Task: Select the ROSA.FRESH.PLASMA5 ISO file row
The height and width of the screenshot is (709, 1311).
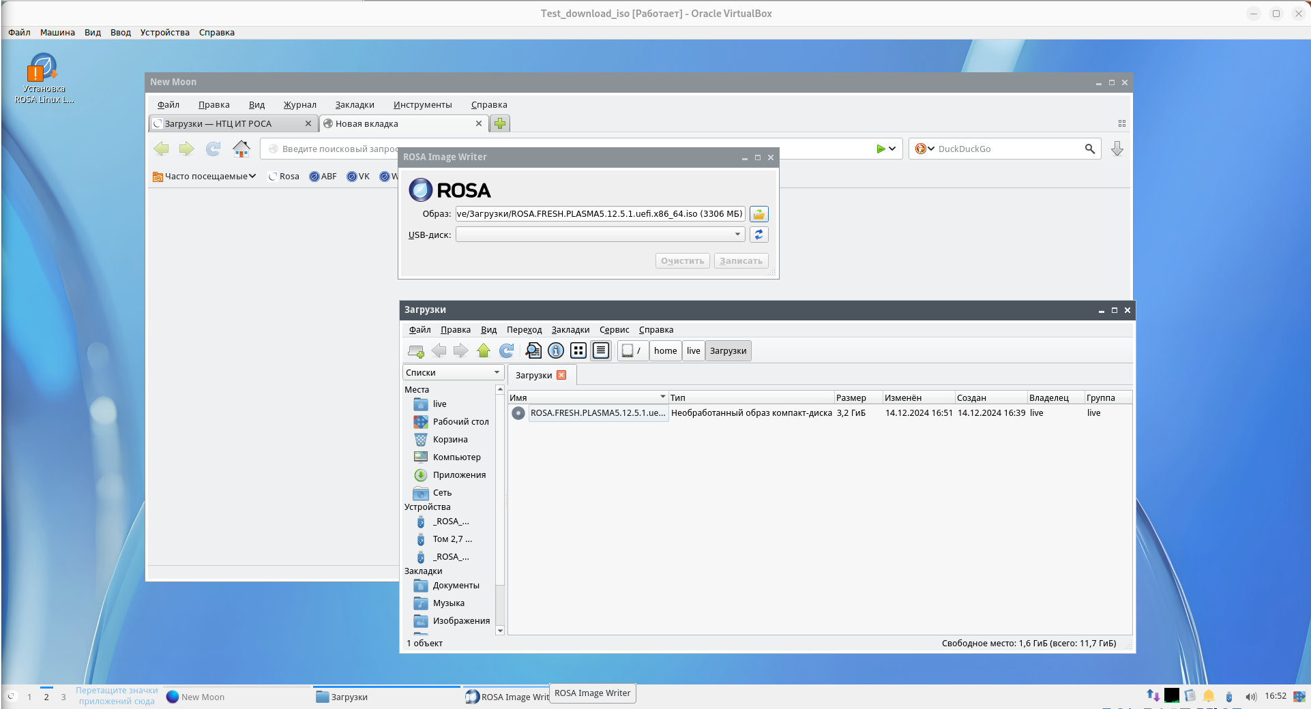Action: 820,413
